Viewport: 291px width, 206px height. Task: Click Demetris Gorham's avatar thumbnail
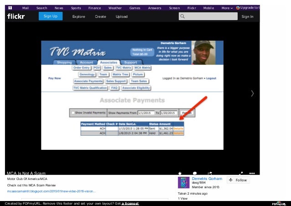click(183, 183)
